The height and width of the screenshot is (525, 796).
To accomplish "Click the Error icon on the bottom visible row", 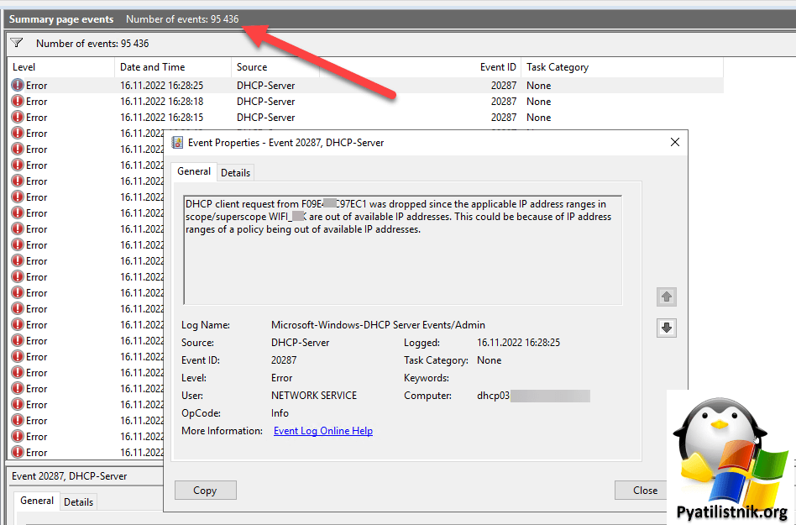I will [18, 452].
